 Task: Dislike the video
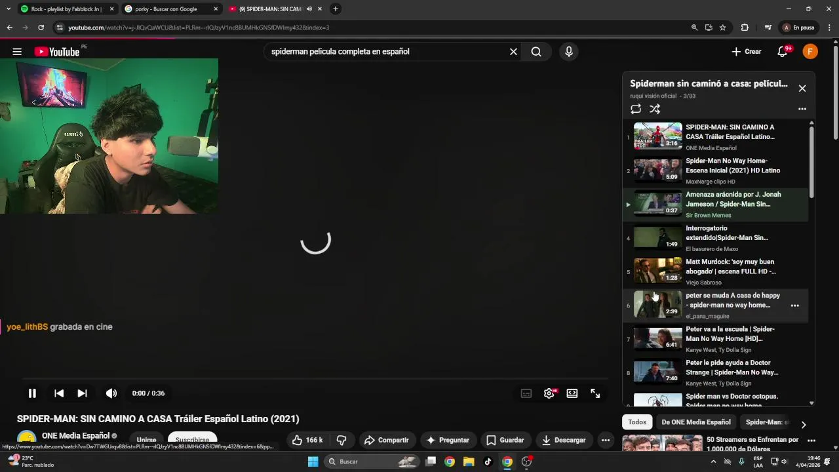click(x=341, y=440)
